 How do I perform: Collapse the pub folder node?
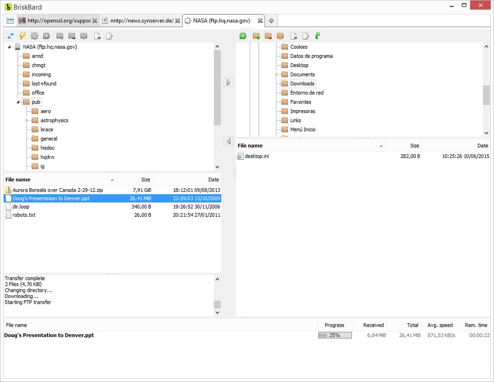[18, 102]
